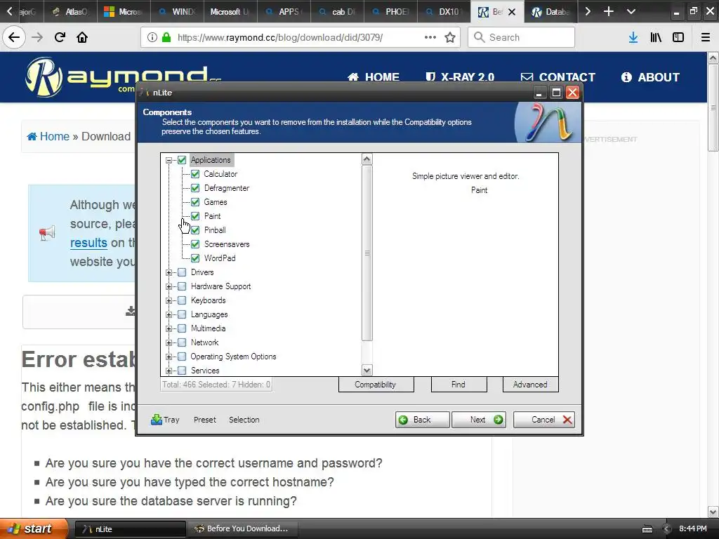The image size is (719, 539).
Task: Click the site information icon in address bar
Action: tap(152, 37)
